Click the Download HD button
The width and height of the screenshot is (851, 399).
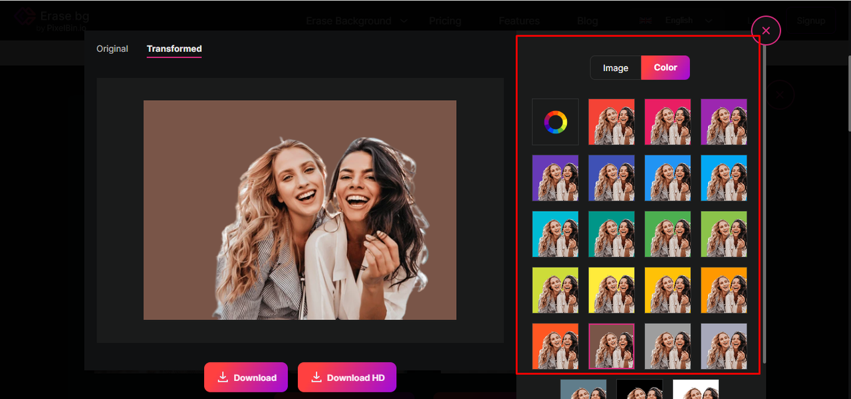(347, 377)
